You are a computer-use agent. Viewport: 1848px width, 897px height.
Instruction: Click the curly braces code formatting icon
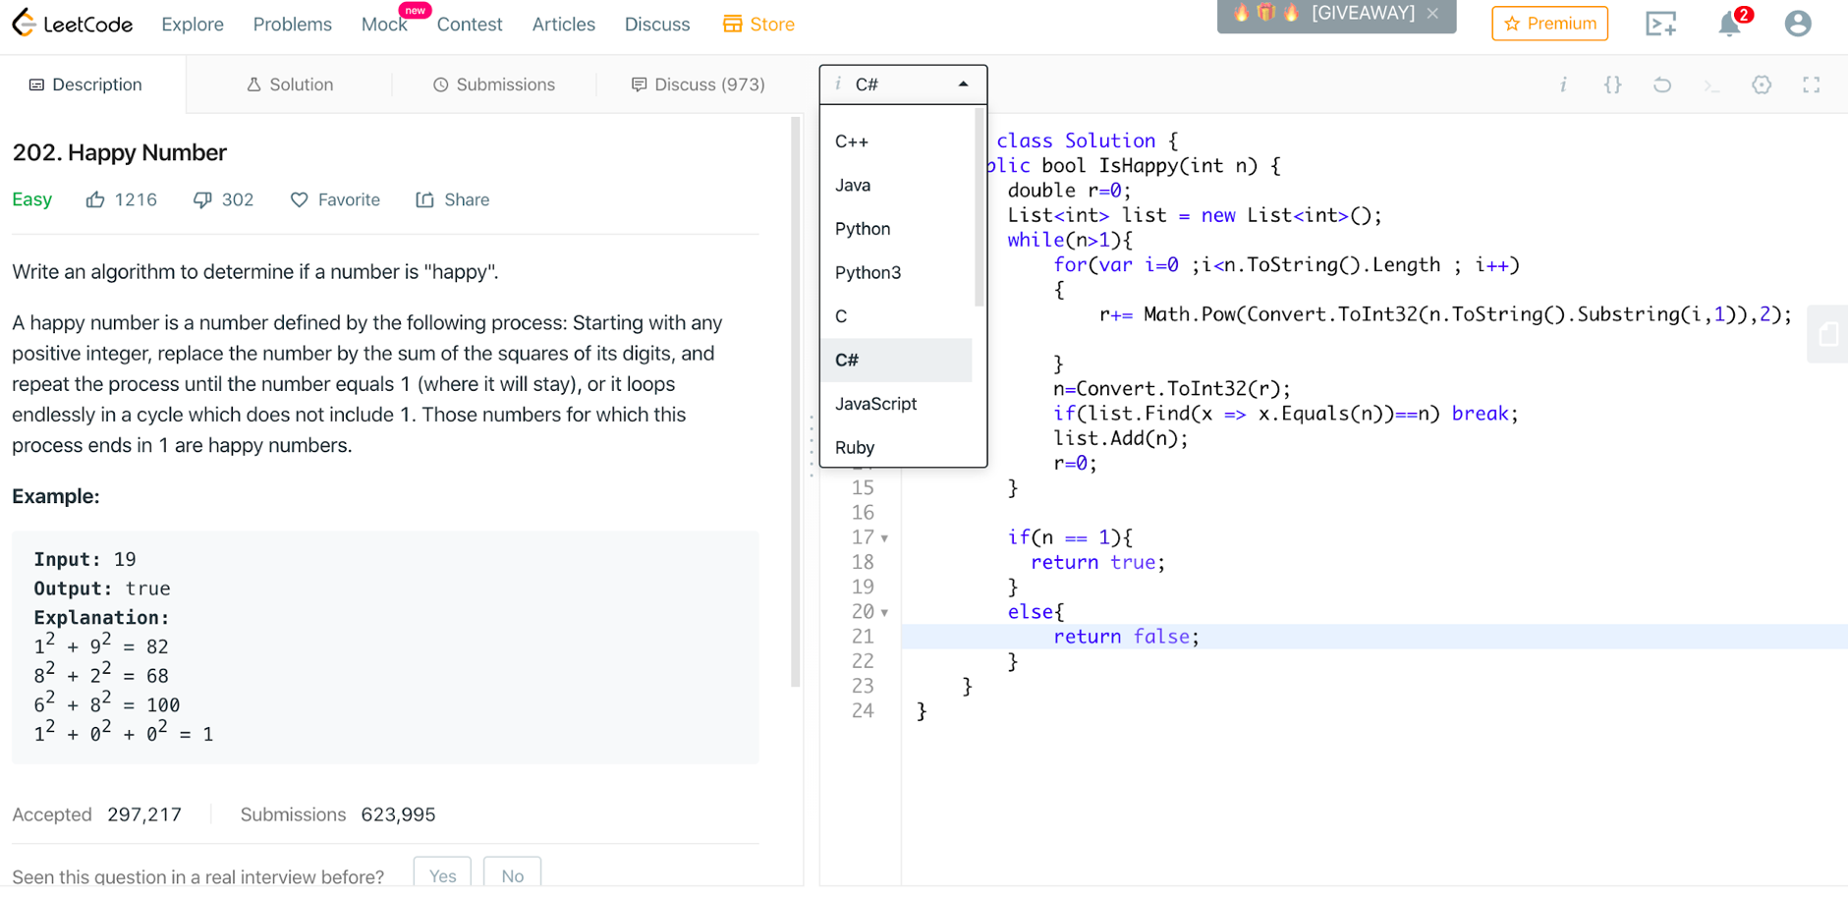click(x=1612, y=84)
